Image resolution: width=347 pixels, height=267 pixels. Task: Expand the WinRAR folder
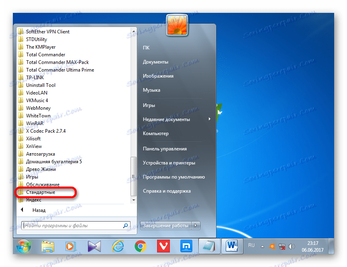[35, 123]
